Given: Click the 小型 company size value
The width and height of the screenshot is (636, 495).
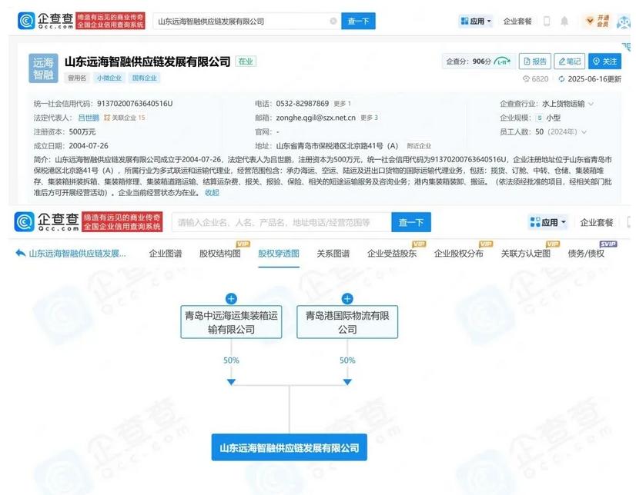Looking at the screenshot, I should coord(554,118).
